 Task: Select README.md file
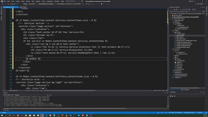[180, 69]
